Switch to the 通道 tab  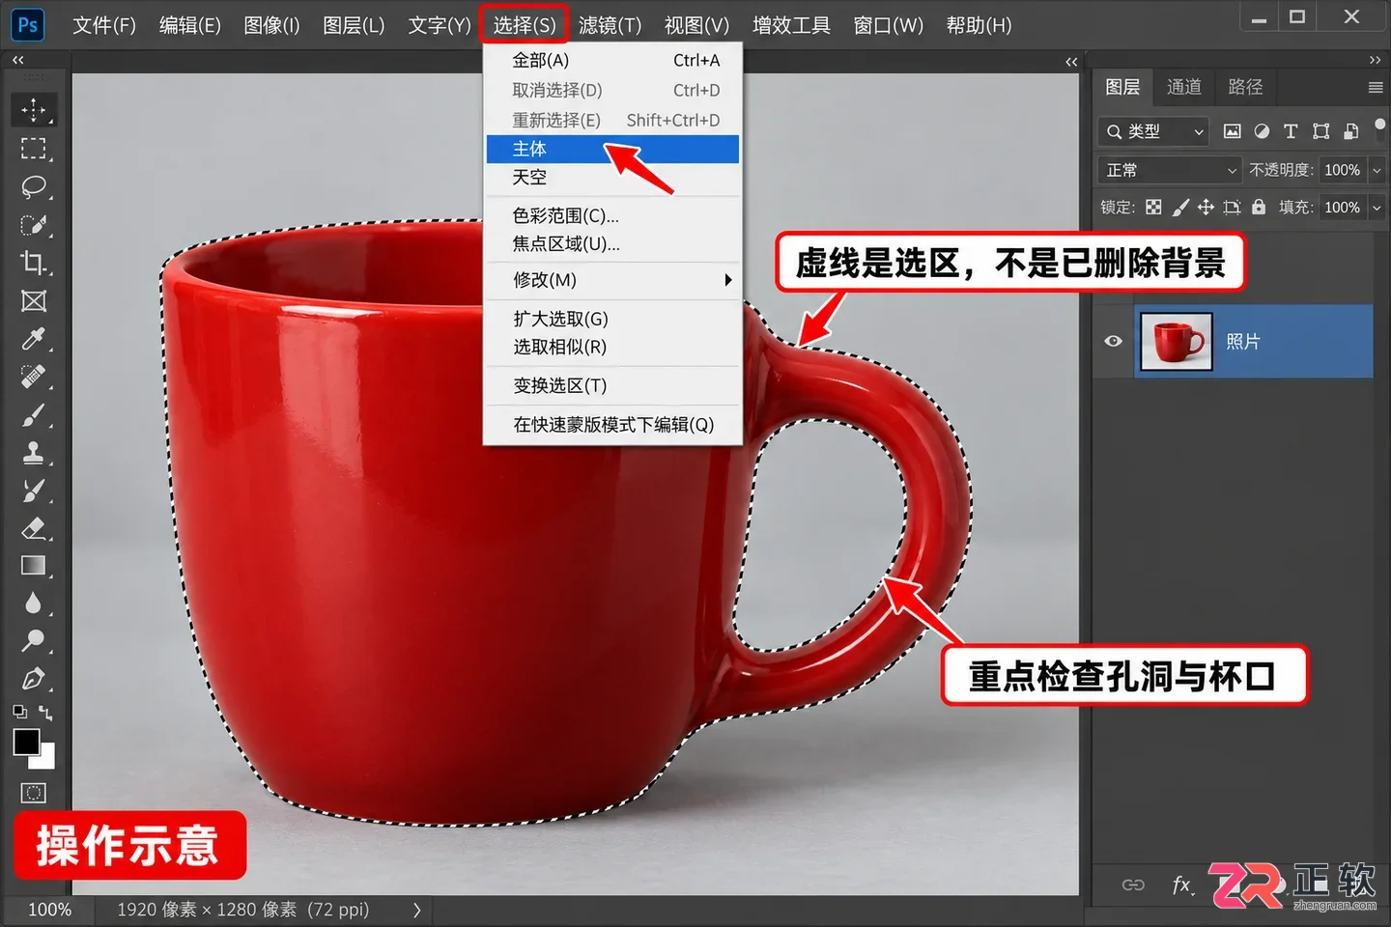point(1183,87)
